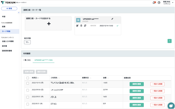The height and width of the screenshot is (109, 175).
Task: Click 一覧から削除 for the 839 row
Action: tap(157, 105)
